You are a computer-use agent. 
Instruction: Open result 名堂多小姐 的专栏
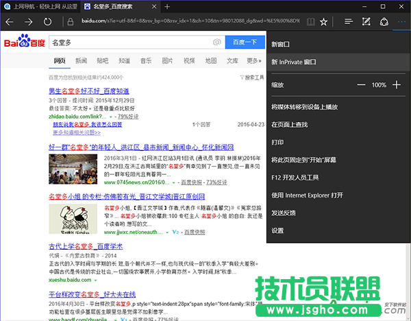(x=127, y=197)
